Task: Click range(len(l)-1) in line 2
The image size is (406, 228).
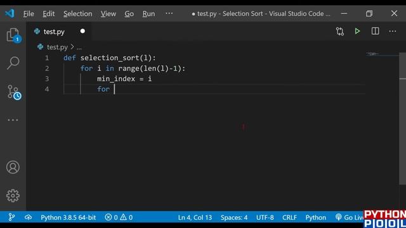Action: click(150, 68)
